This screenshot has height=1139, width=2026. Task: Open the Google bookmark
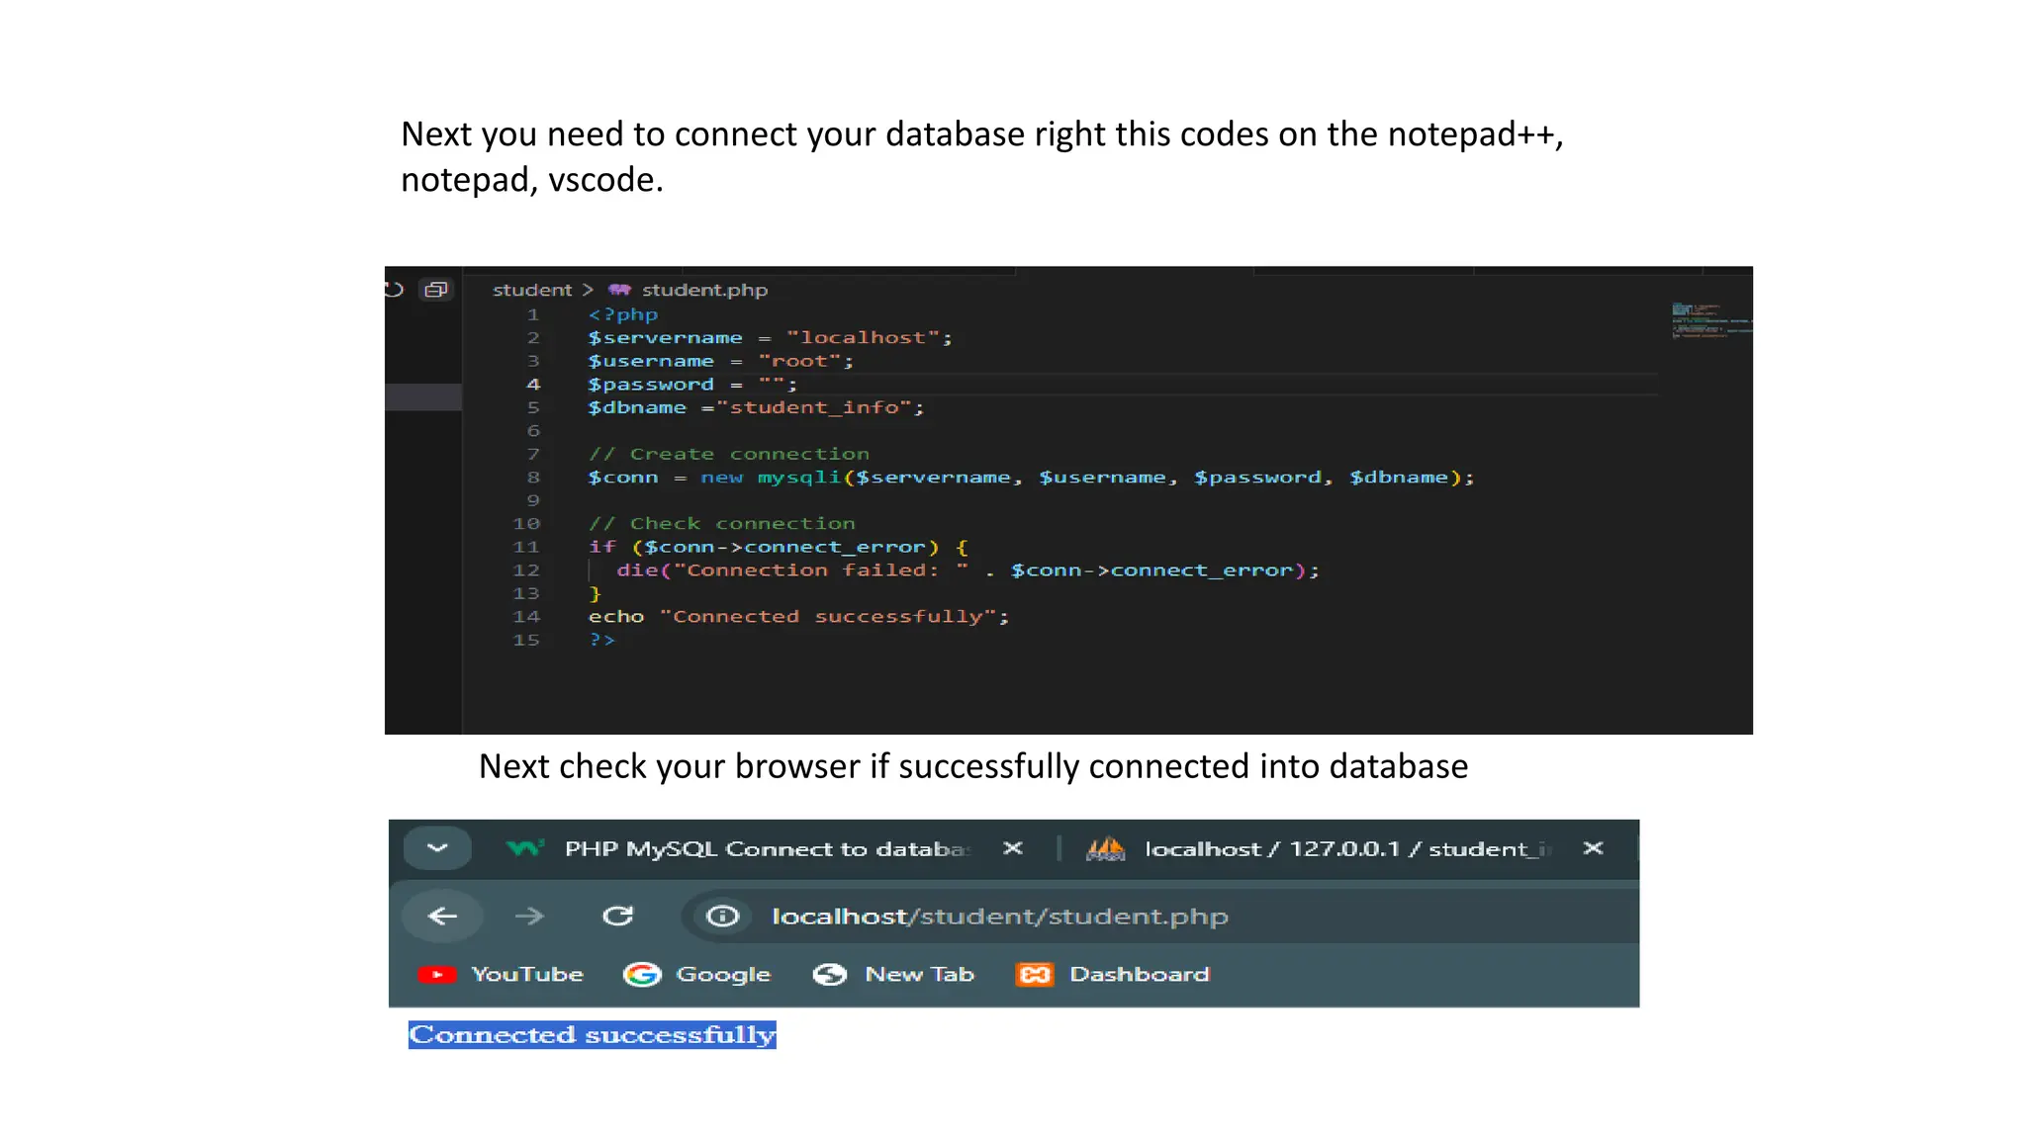[x=697, y=975]
